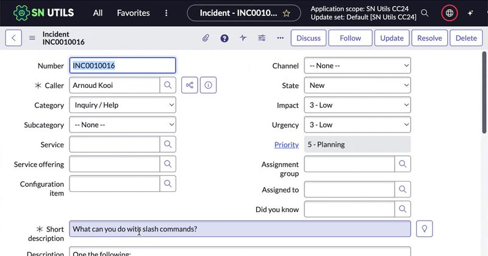This screenshot has height=256, width=488.
Task: Click the Caller field Arnoud Kooi
Action: tap(115, 85)
